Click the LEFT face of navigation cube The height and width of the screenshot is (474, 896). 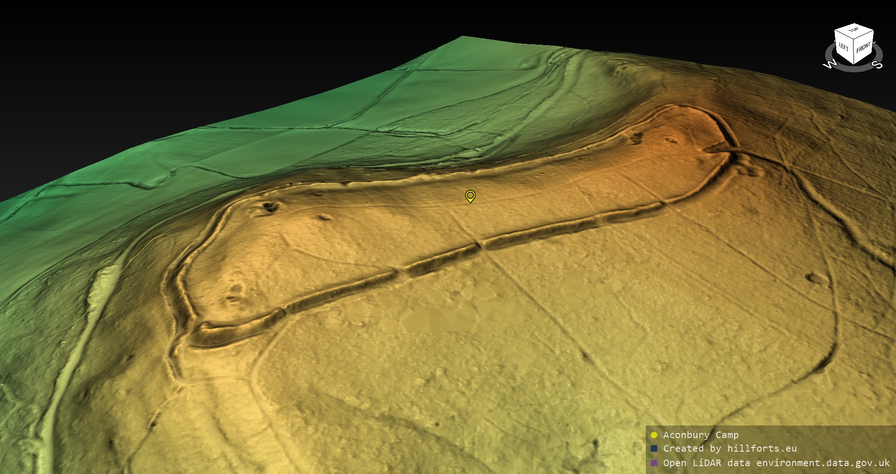click(x=844, y=47)
